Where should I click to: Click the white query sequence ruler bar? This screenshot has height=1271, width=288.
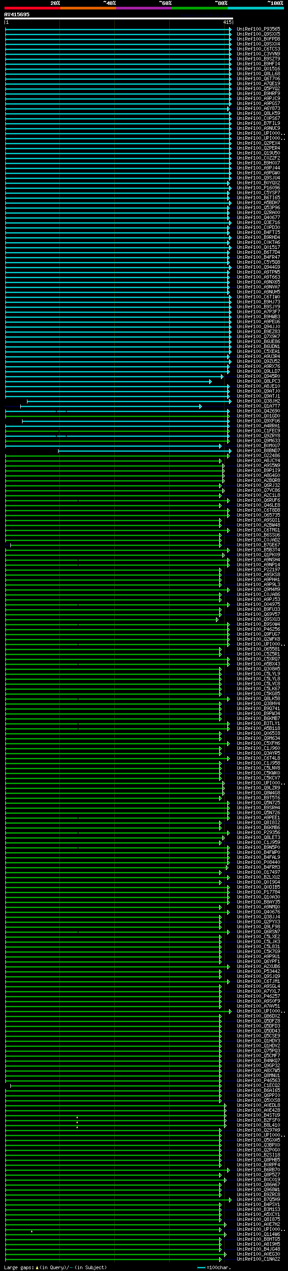click(119, 19)
